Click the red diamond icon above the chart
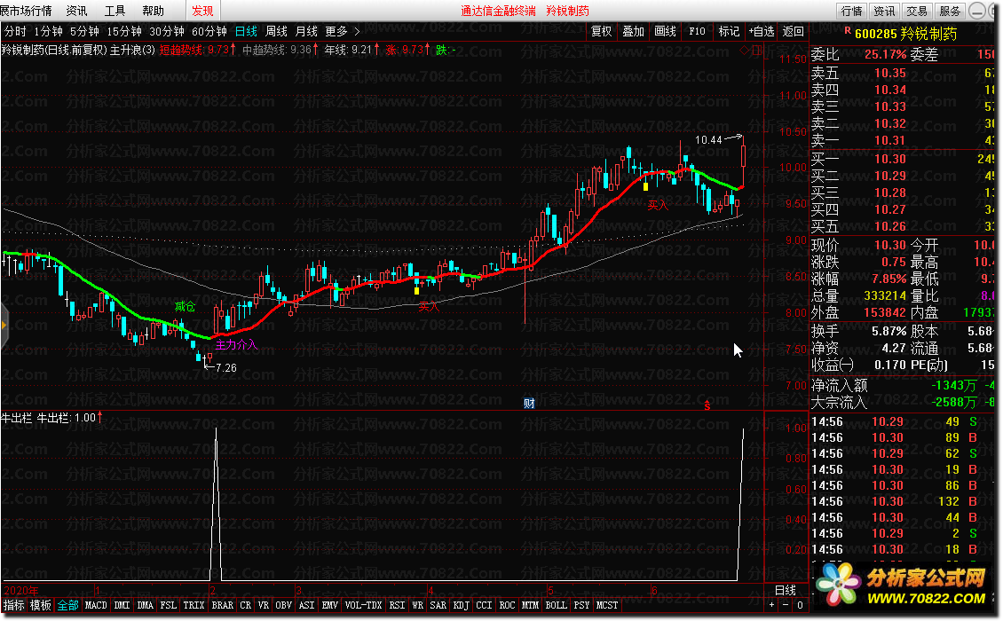This screenshot has width=1003, height=621. pos(744,50)
